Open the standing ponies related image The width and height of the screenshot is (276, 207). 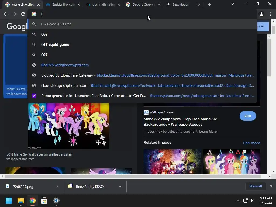point(232,162)
